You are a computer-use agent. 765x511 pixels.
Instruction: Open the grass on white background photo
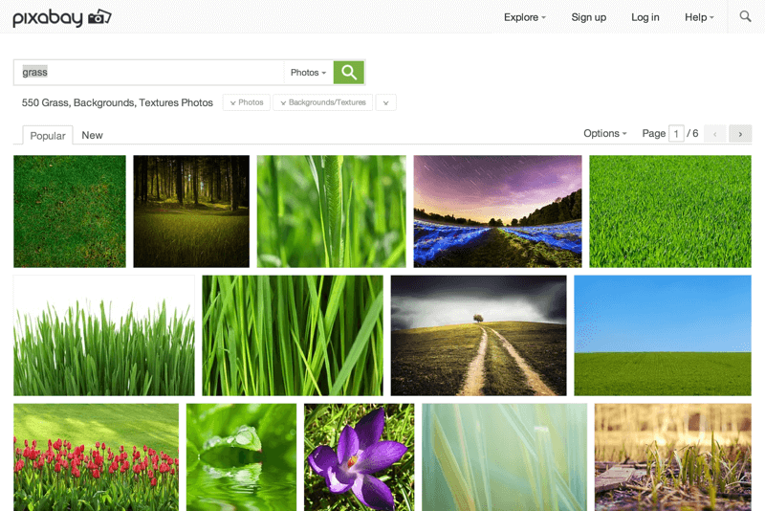click(104, 335)
